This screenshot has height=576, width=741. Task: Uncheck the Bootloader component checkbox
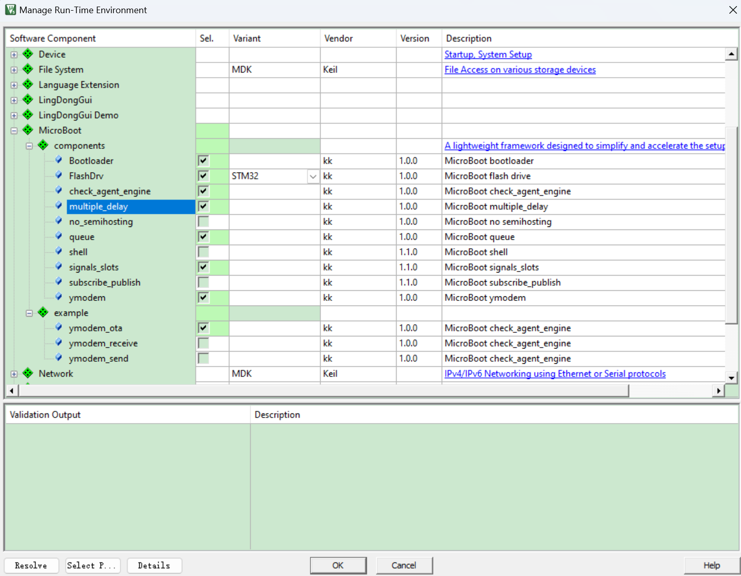(x=203, y=161)
